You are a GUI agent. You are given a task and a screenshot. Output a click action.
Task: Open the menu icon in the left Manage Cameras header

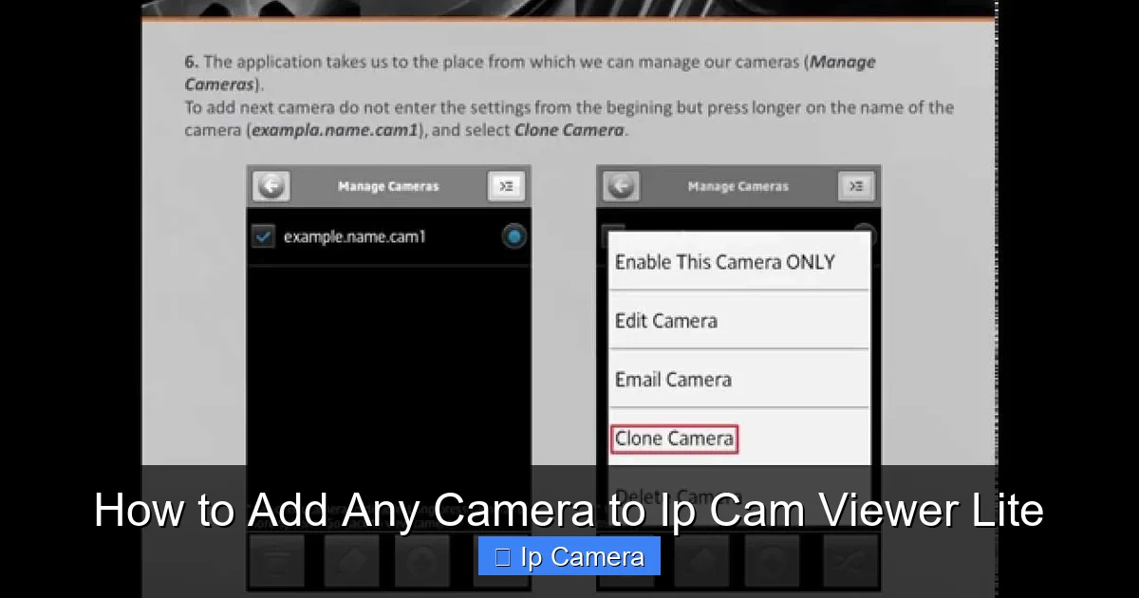pyautogui.click(x=506, y=187)
